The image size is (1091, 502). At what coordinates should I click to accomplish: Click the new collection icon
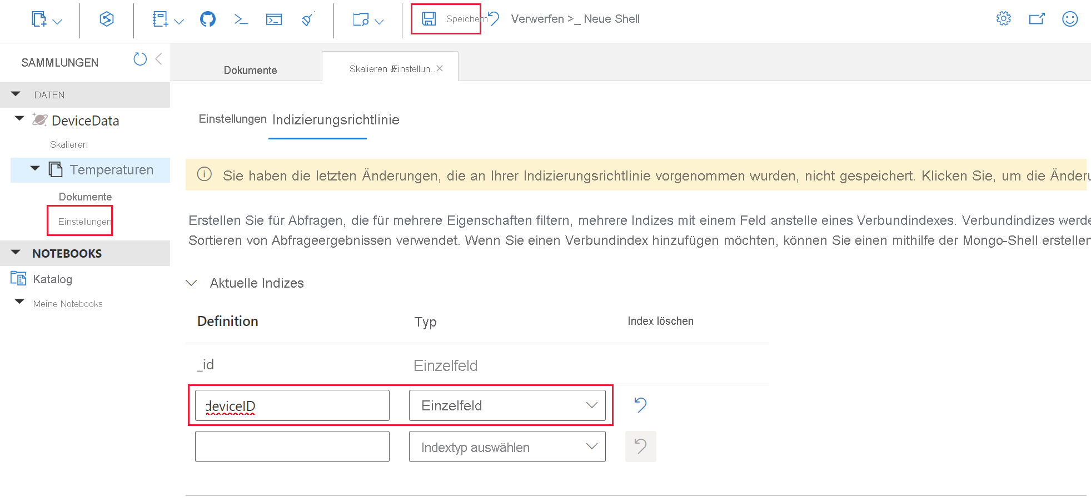point(39,19)
